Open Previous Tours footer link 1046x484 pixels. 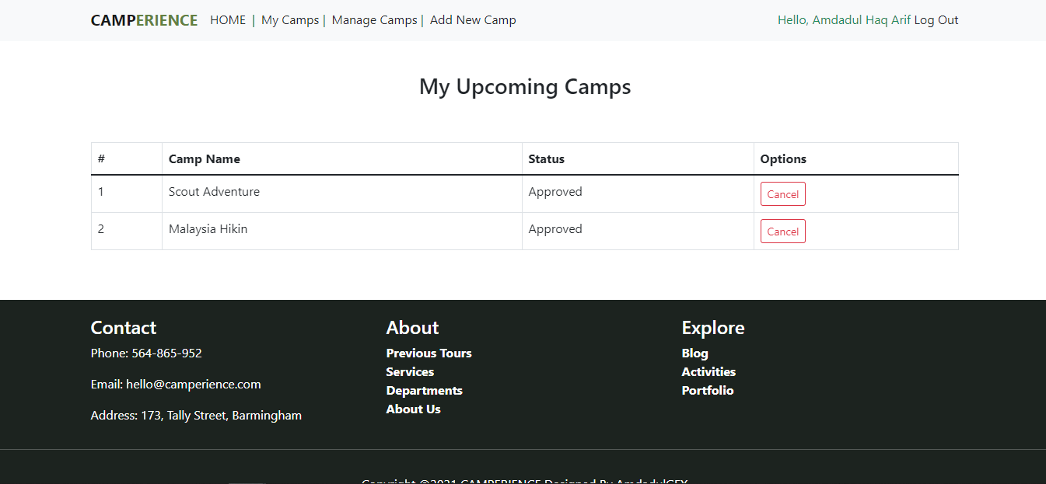pos(429,353)
